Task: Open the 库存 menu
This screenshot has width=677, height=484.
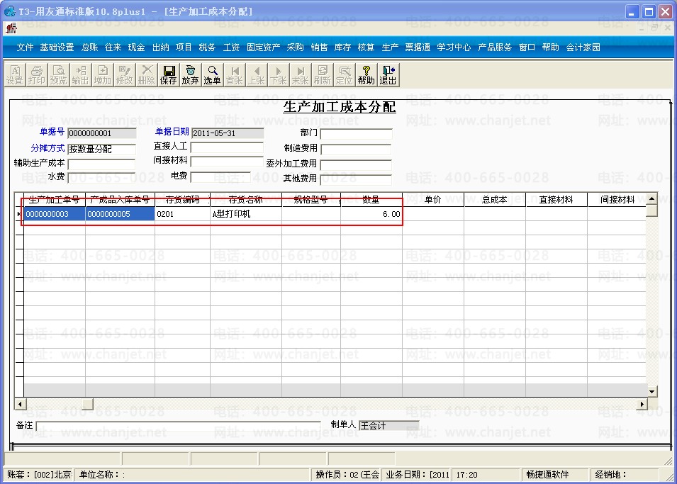Action: tap(343, 47)
